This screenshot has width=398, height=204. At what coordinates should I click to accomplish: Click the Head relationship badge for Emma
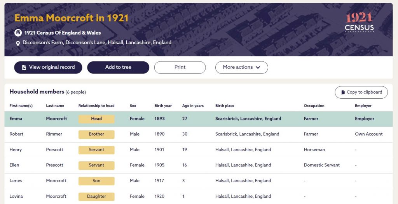click(96, 119)
